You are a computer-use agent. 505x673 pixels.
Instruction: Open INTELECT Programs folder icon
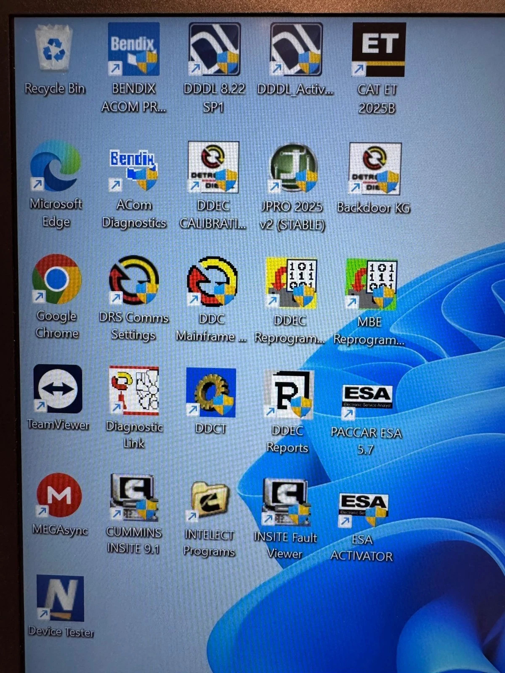point(209,501)
